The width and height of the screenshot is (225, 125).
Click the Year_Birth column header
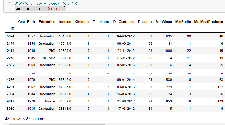coord(26,22)
